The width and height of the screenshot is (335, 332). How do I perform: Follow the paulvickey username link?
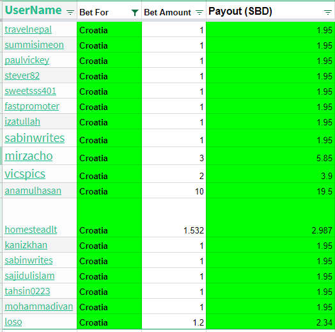(x=27, y=60)
